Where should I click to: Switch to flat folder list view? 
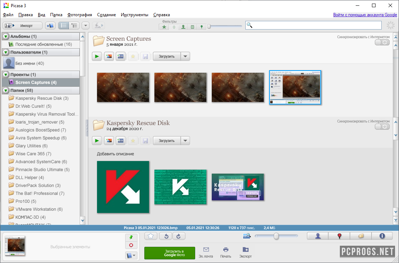pos(63,26)
